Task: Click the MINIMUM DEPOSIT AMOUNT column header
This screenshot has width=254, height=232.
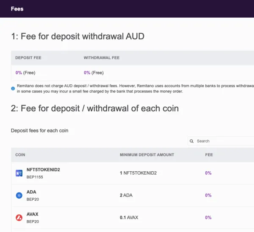Action: click(x=147, y=155)
